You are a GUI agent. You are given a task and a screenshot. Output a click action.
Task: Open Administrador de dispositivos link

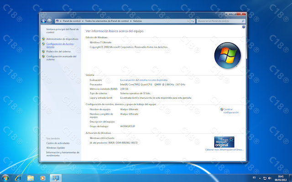[x=63, y=39]
